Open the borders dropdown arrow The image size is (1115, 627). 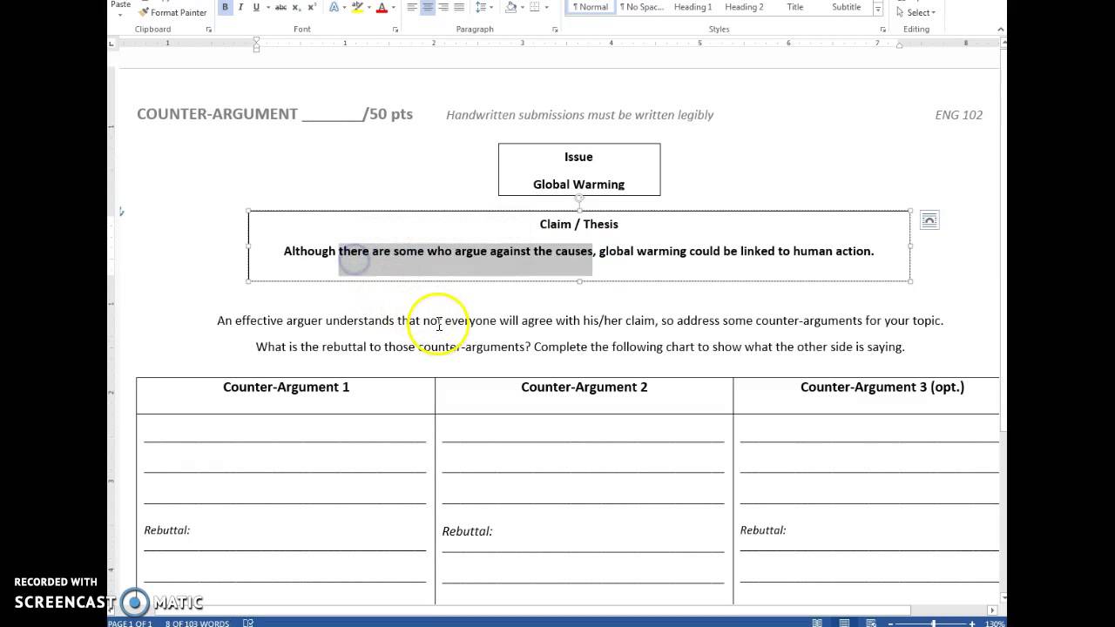[x=546, y=7]
